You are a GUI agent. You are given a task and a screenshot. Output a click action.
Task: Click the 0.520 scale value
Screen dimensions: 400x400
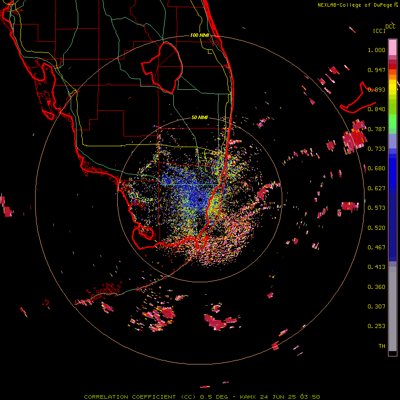coord(376,228)
